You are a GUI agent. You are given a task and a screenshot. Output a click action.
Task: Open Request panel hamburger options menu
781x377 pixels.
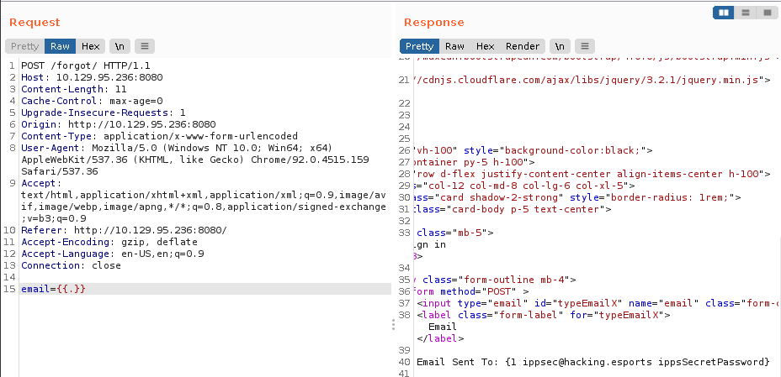(145, 46)
